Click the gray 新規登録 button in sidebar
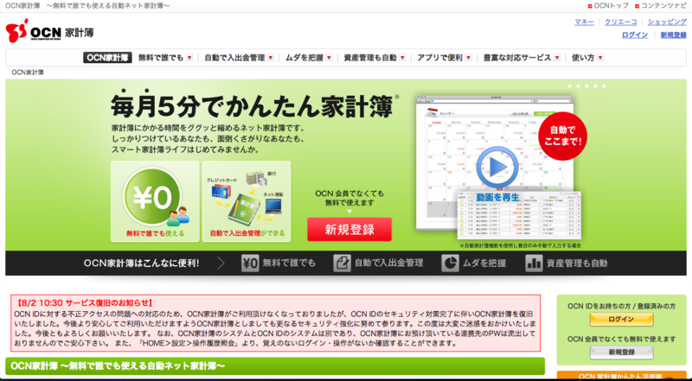 621,352
